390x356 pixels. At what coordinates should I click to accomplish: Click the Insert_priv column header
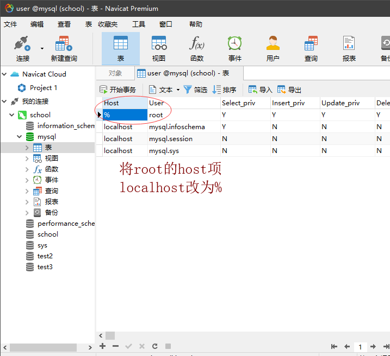point(295,103)
